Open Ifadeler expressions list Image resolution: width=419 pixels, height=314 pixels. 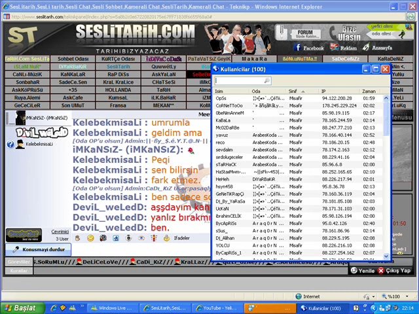182,238
